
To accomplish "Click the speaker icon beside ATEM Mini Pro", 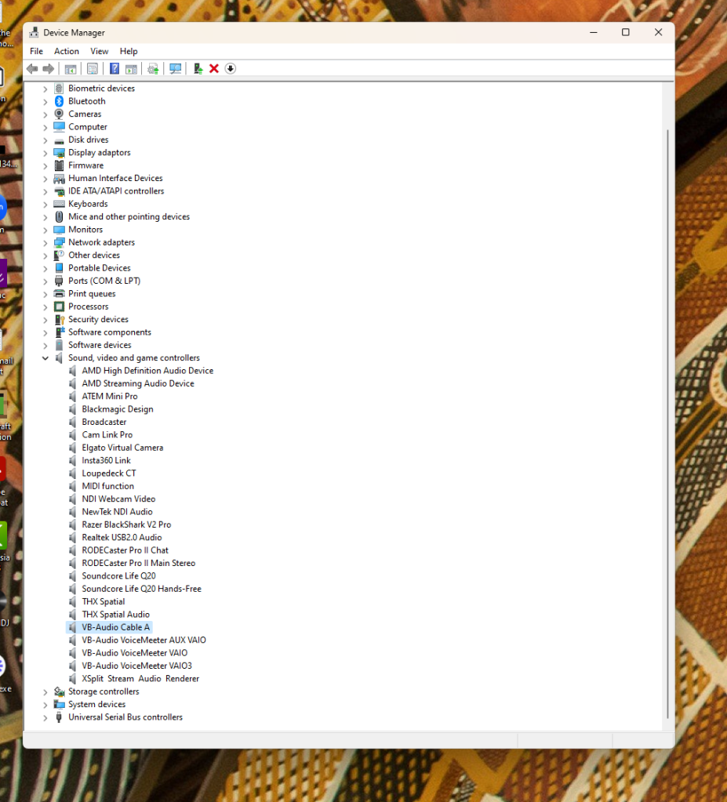I will [73, 397].
